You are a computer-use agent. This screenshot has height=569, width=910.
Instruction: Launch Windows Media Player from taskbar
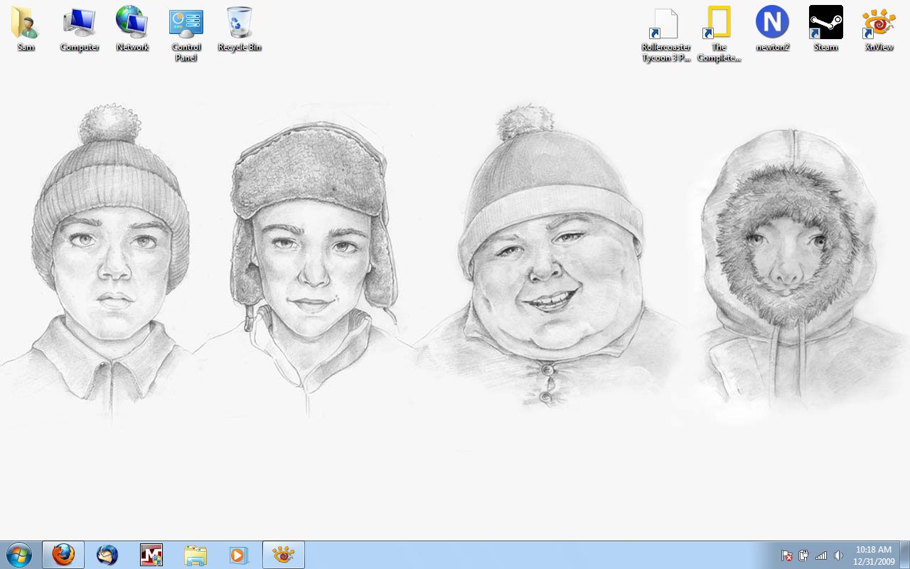tap(239, 555)
